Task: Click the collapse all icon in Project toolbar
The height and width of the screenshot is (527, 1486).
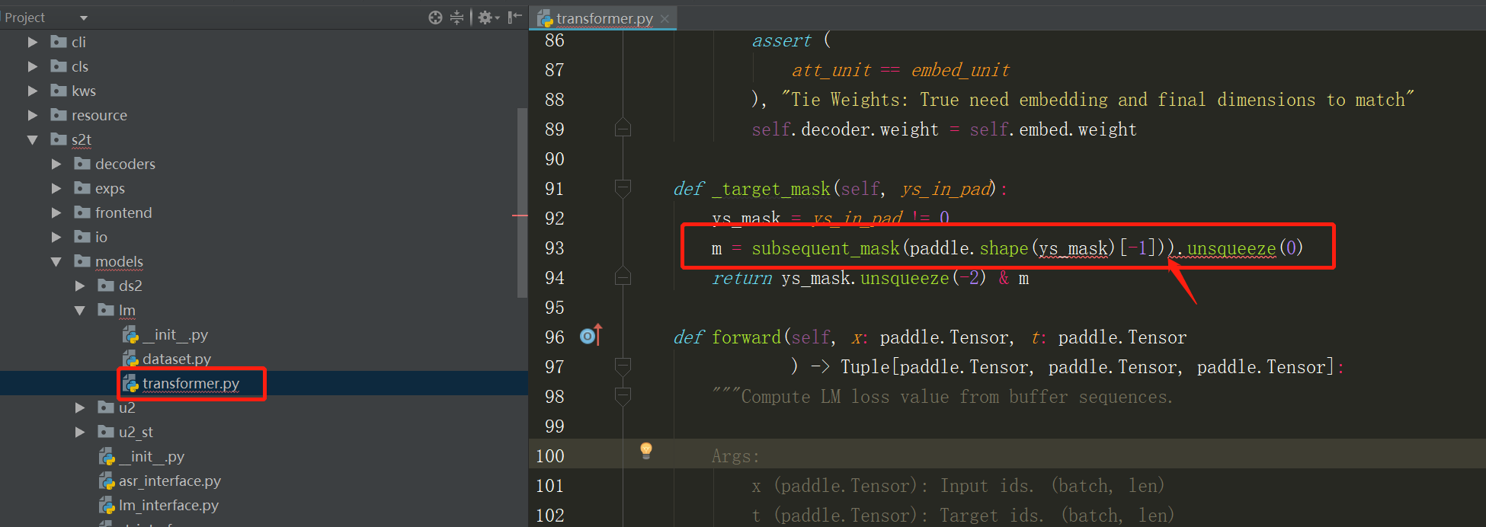Action: 456,18
